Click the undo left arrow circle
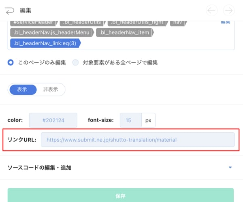The height and width of the screenshot is (202, 243). click(211, 11)
